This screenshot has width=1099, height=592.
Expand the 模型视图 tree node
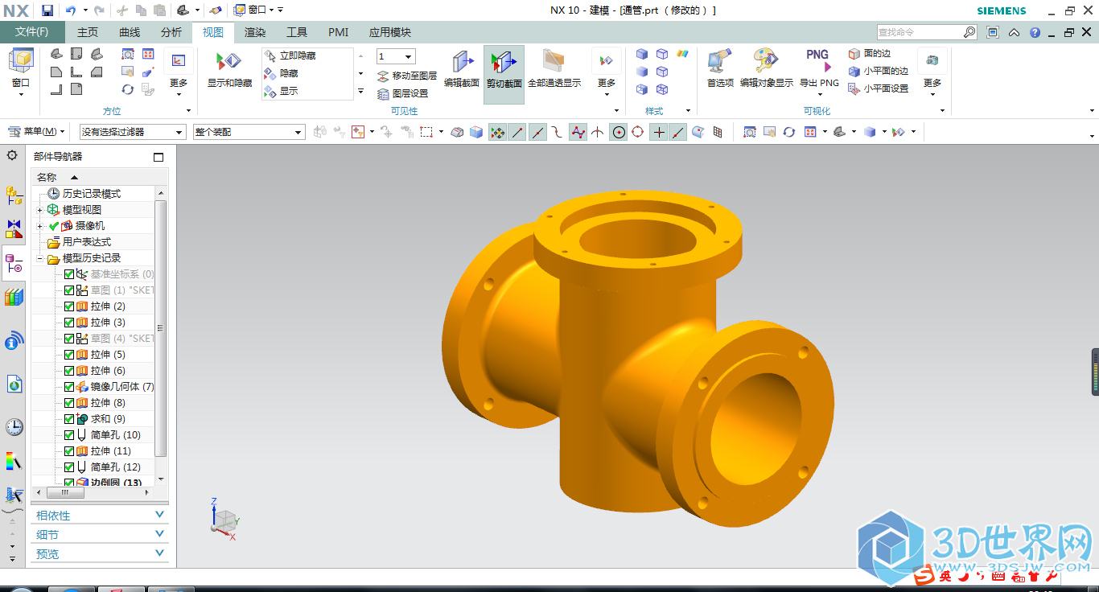(x=39, y=210)
